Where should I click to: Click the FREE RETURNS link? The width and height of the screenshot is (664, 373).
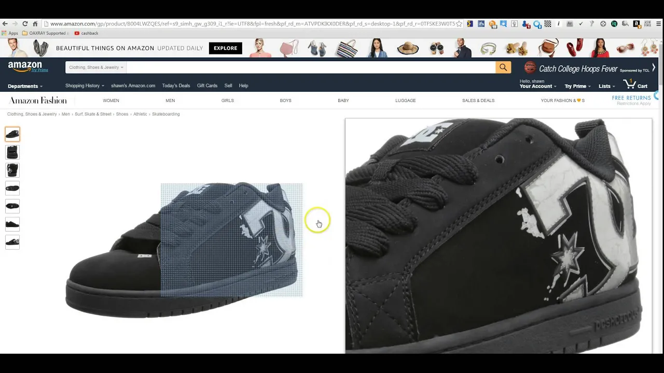pyautogui.click(x=631, y=98)
